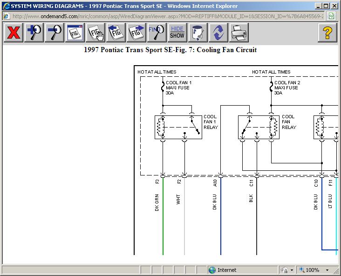341x276 pixels.
Task: Go to the previous figure
Action: point(116,33)
